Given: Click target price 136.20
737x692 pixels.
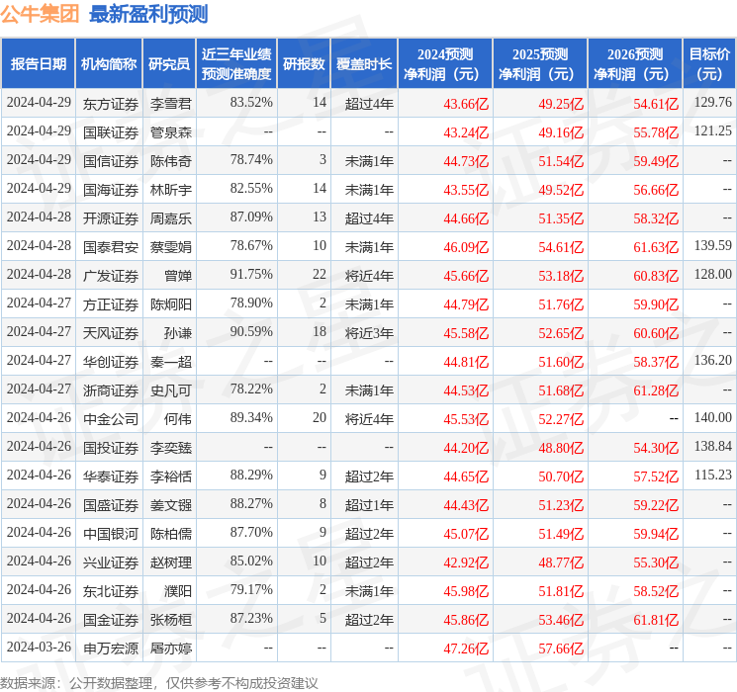Looking at the screenshot, I should (x=713, y=360).
